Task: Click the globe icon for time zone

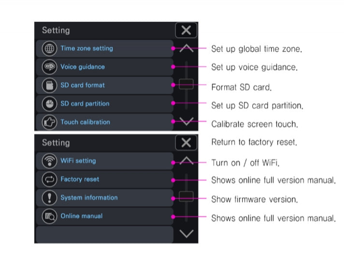Action: coord(49,49)
